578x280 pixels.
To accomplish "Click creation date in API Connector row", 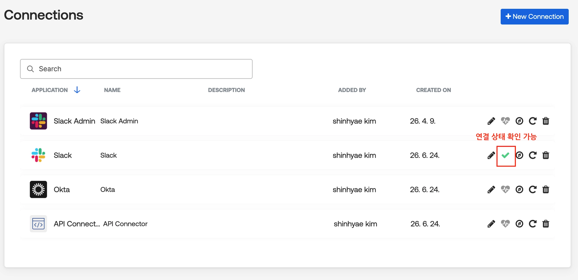I will 425,224.
